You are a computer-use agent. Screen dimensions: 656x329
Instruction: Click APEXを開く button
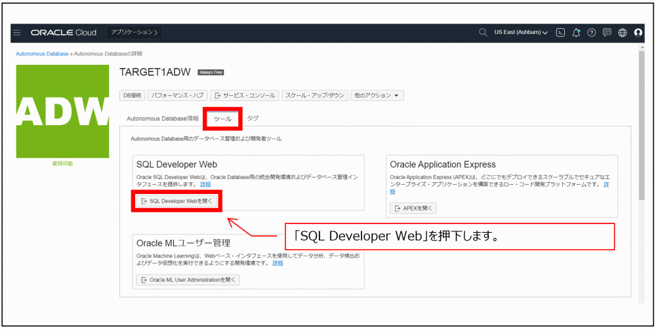(x=413, y=208)
